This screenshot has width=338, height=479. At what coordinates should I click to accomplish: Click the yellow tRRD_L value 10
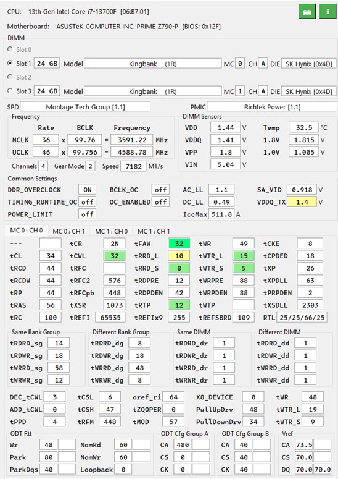179,256
